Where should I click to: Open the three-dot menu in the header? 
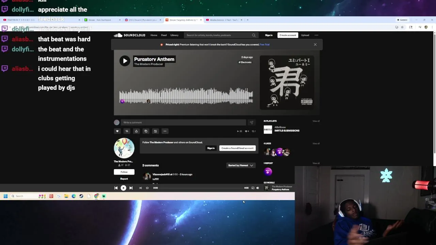point(316,35)
